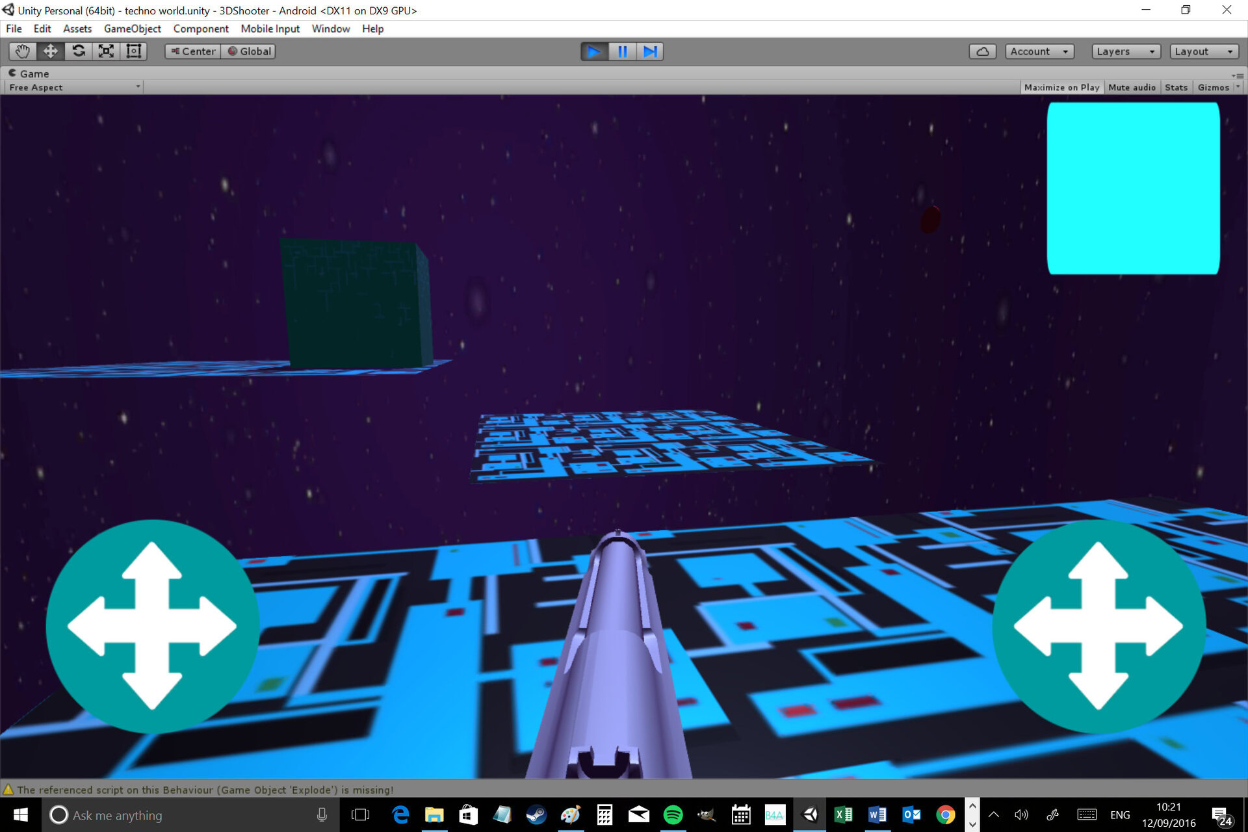Toggle Maximize on Play
The width and height of the screenshot is (1248, 832).
pyautogui.click(x=1061, y=88)
